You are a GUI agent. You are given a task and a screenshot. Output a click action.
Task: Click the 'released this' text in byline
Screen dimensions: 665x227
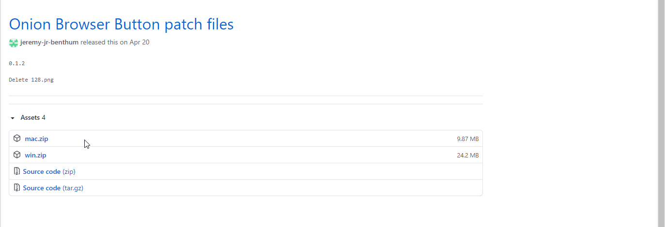99,43
